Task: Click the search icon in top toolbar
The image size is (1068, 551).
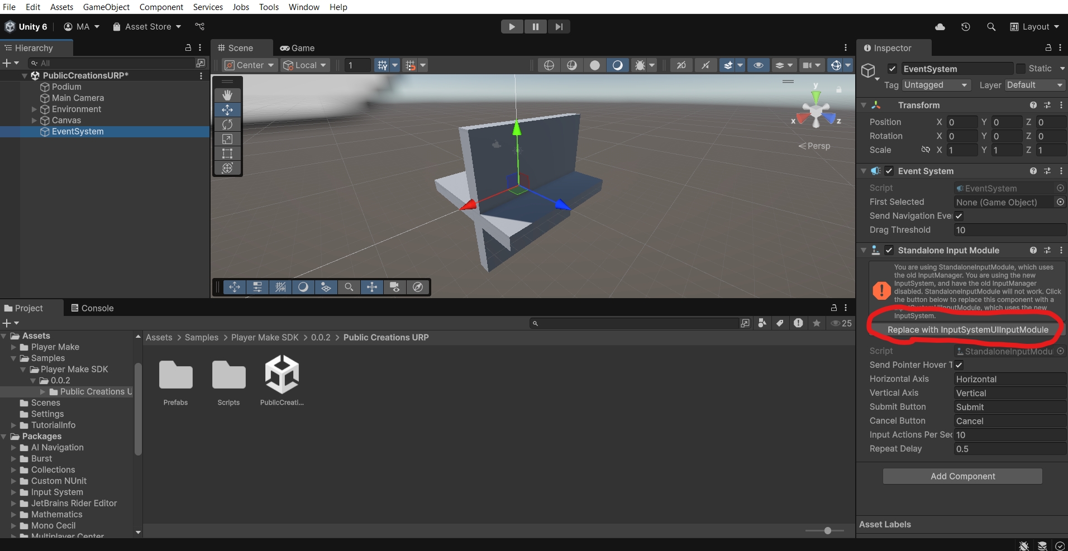Action: 991,27
